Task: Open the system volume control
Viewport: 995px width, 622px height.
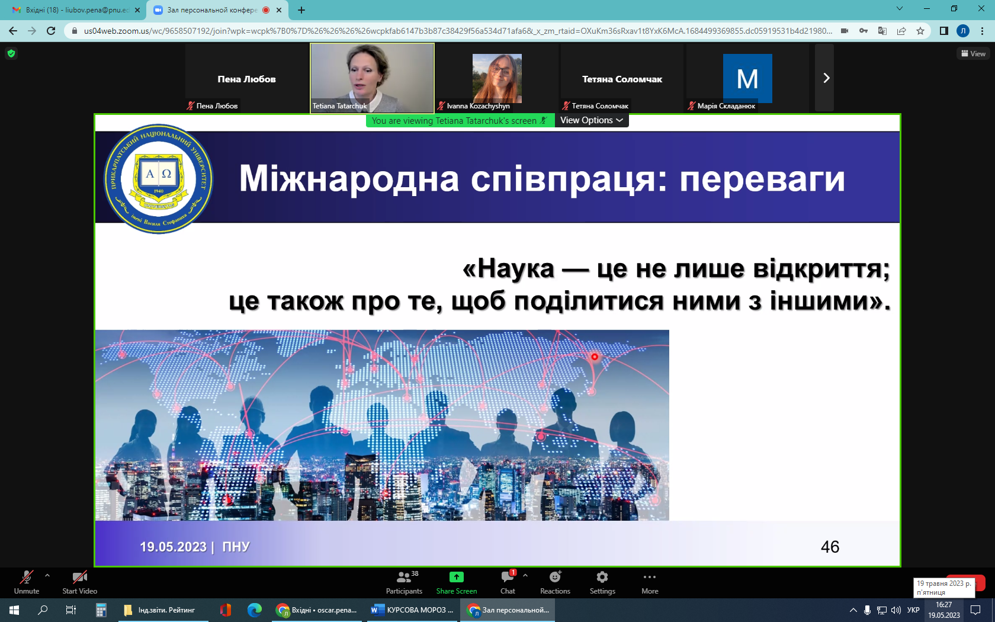Action: (896, 610)
